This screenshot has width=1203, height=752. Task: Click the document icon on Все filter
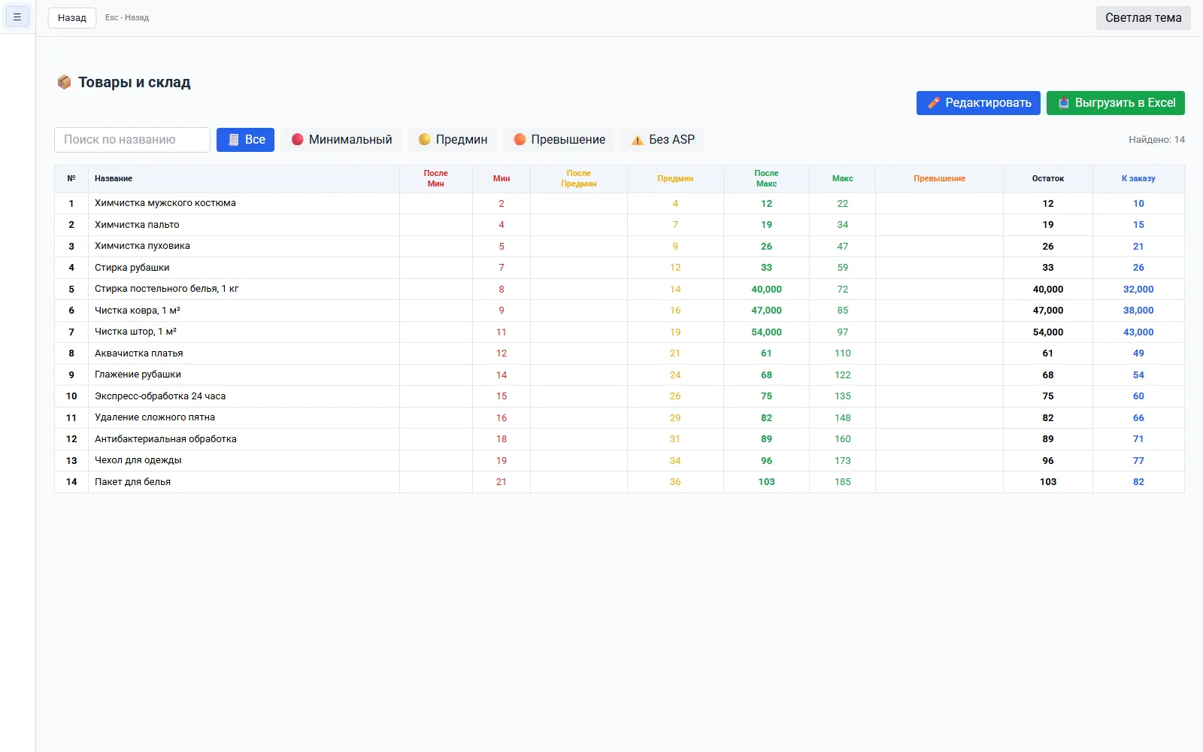pyautogui.click(x=234, y=140)
